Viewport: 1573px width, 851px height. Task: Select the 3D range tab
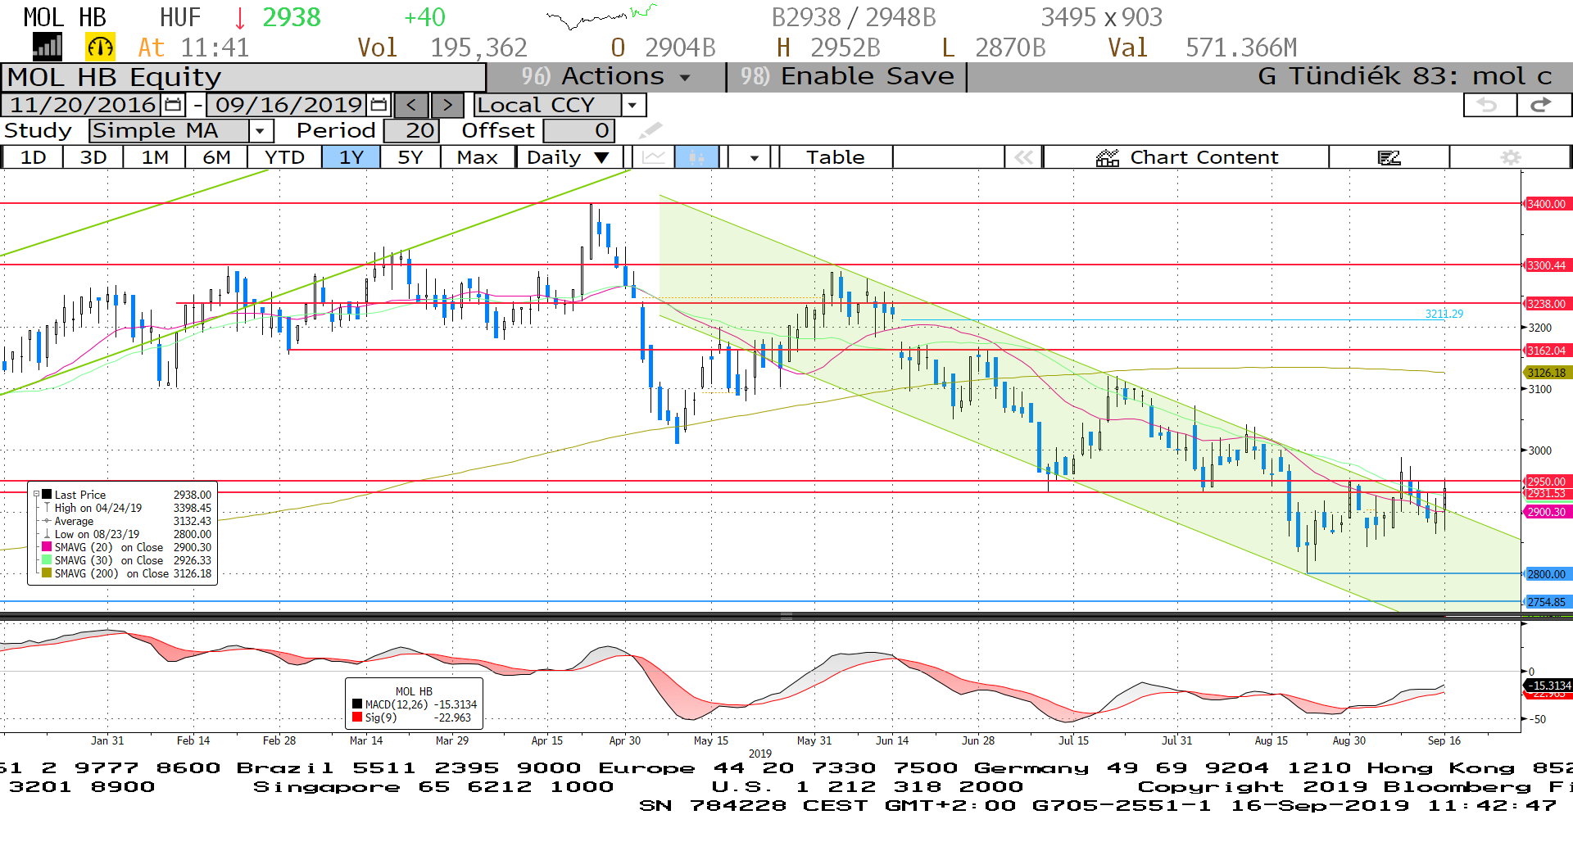click(x=93, y=157)
